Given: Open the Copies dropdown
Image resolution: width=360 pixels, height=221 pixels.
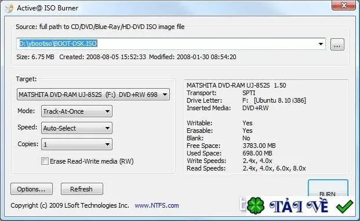Looking at the screenshot, I should click(77, 144).
